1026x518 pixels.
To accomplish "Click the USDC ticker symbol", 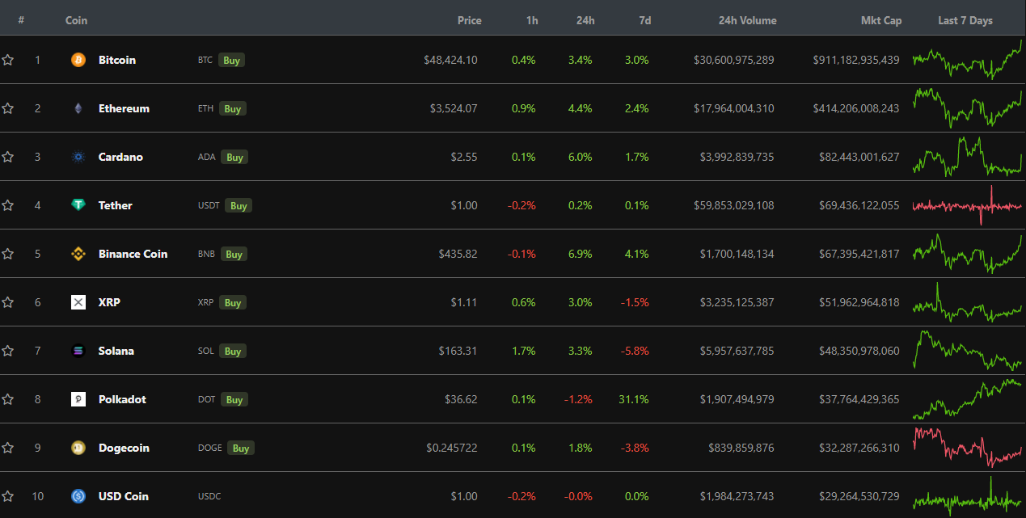I will point(209,496).
